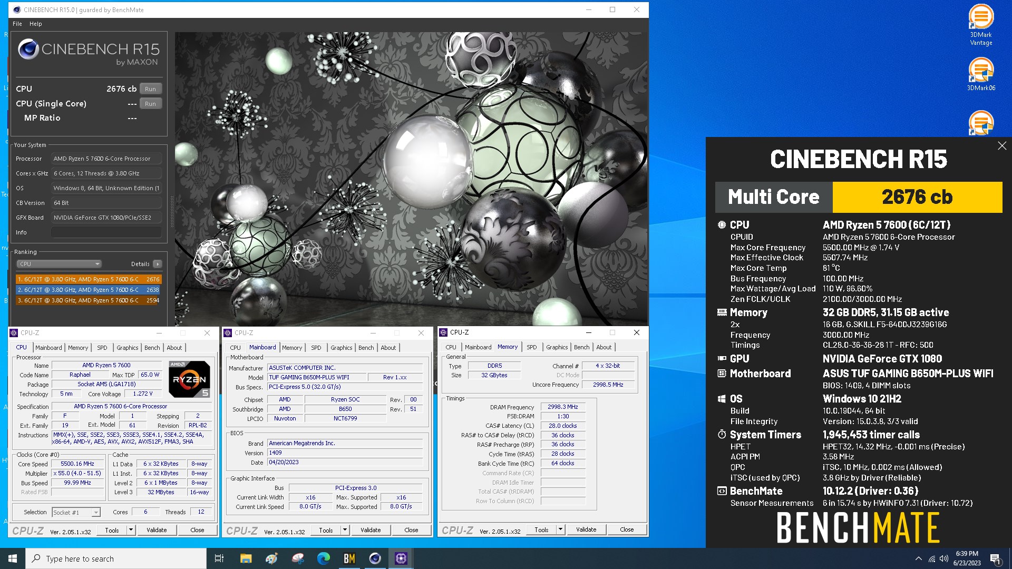Click the Motherboard icon in BenchMate panel
This screenshot has height=569, width=1012.
click(722, 374)
